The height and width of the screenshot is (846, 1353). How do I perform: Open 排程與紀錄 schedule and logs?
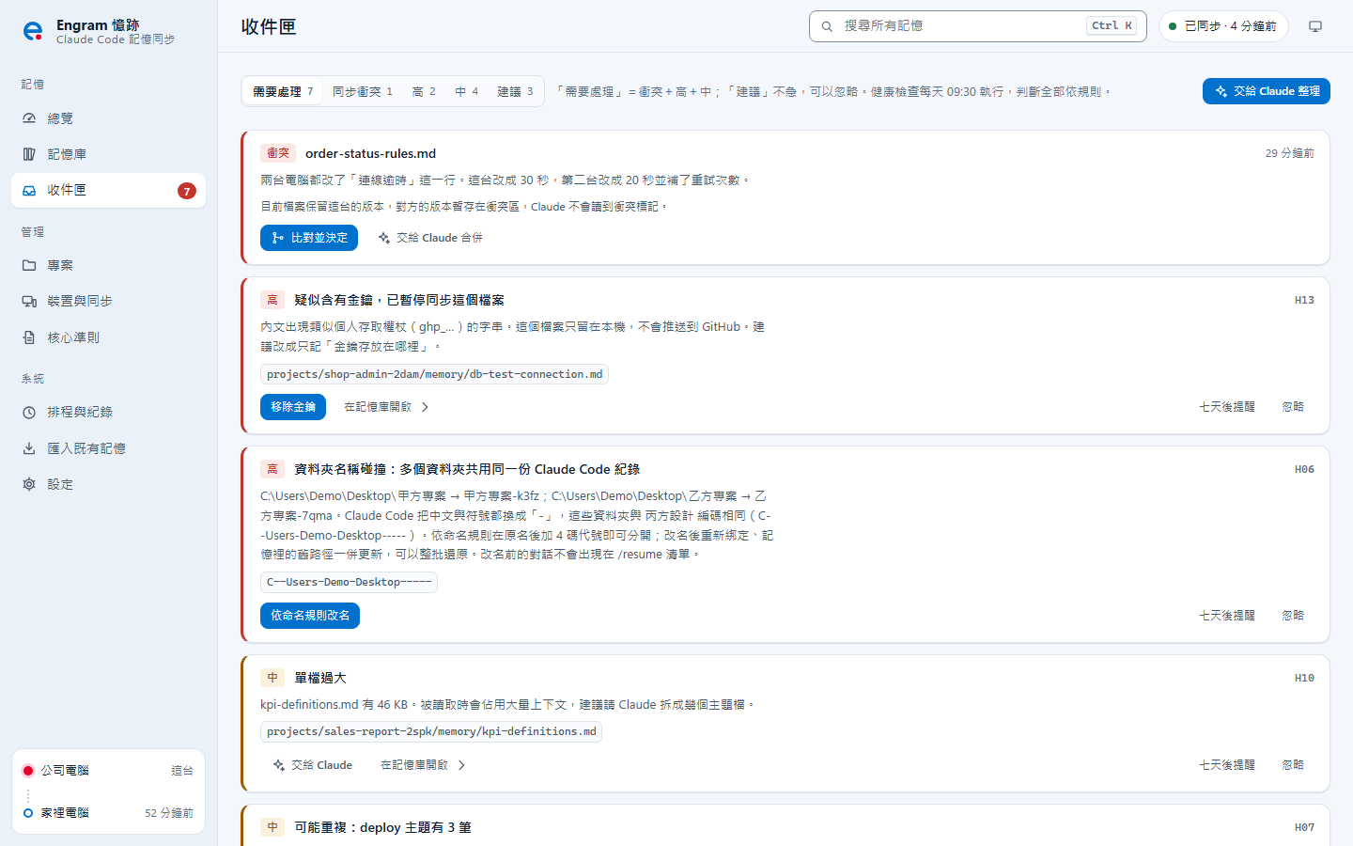[x=108, y=412]
